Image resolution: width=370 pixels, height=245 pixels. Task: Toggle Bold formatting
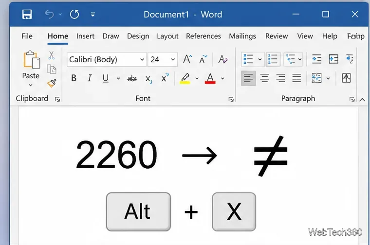[x=74, y=78]
